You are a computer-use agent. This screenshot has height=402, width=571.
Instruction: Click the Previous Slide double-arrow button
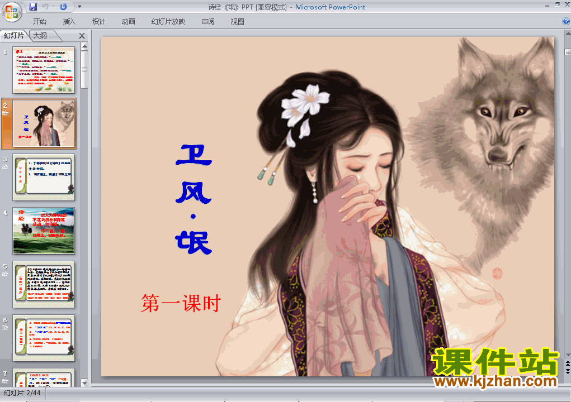568,363
